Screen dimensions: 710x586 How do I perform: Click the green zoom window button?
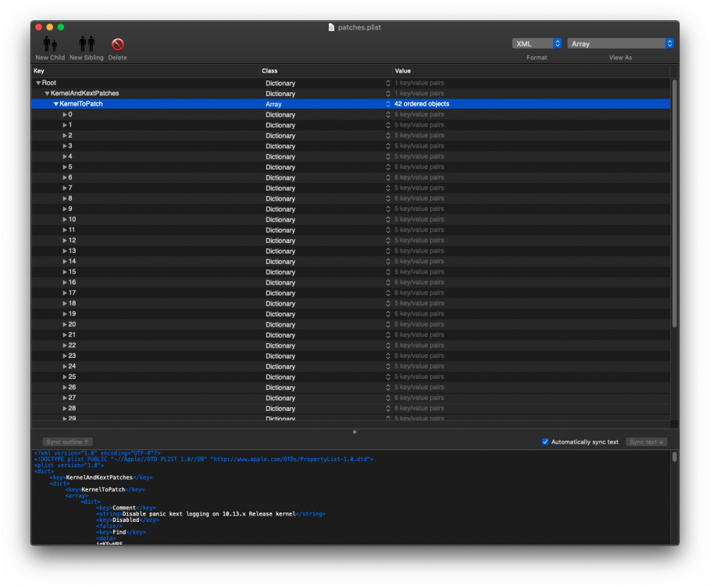[x=61, y=27]
